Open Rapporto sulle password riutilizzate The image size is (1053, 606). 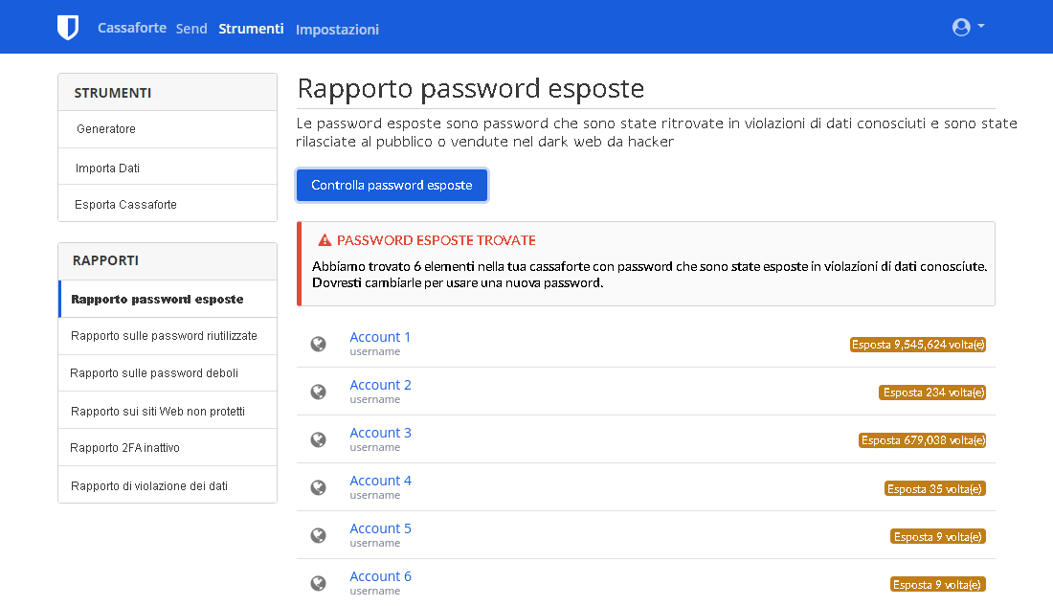coord(166,335)
